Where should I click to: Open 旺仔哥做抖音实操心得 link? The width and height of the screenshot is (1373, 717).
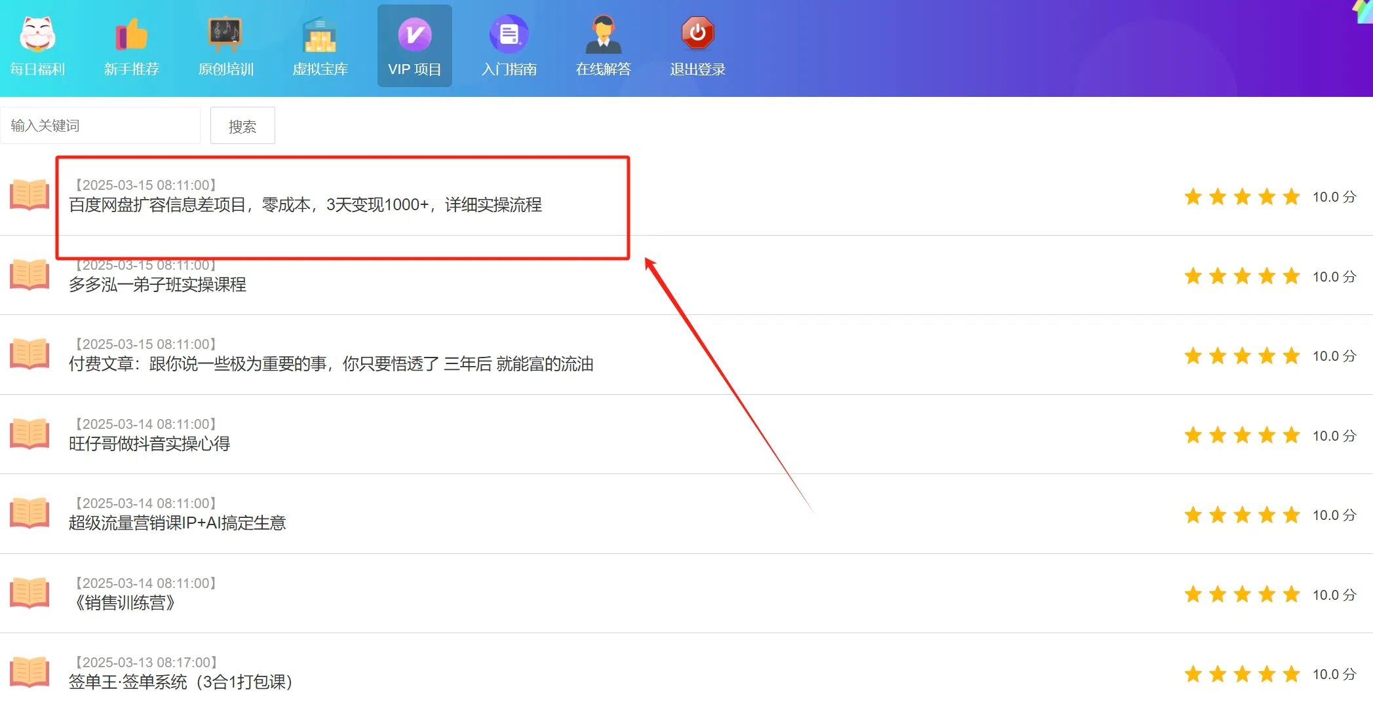click(149, 444)
